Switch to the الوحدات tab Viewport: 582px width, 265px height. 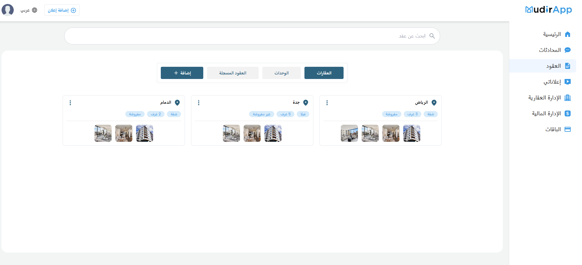pyautogui.click(x=281, y=73)
